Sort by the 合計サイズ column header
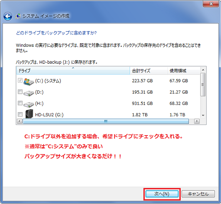 (x=149, y=71)
